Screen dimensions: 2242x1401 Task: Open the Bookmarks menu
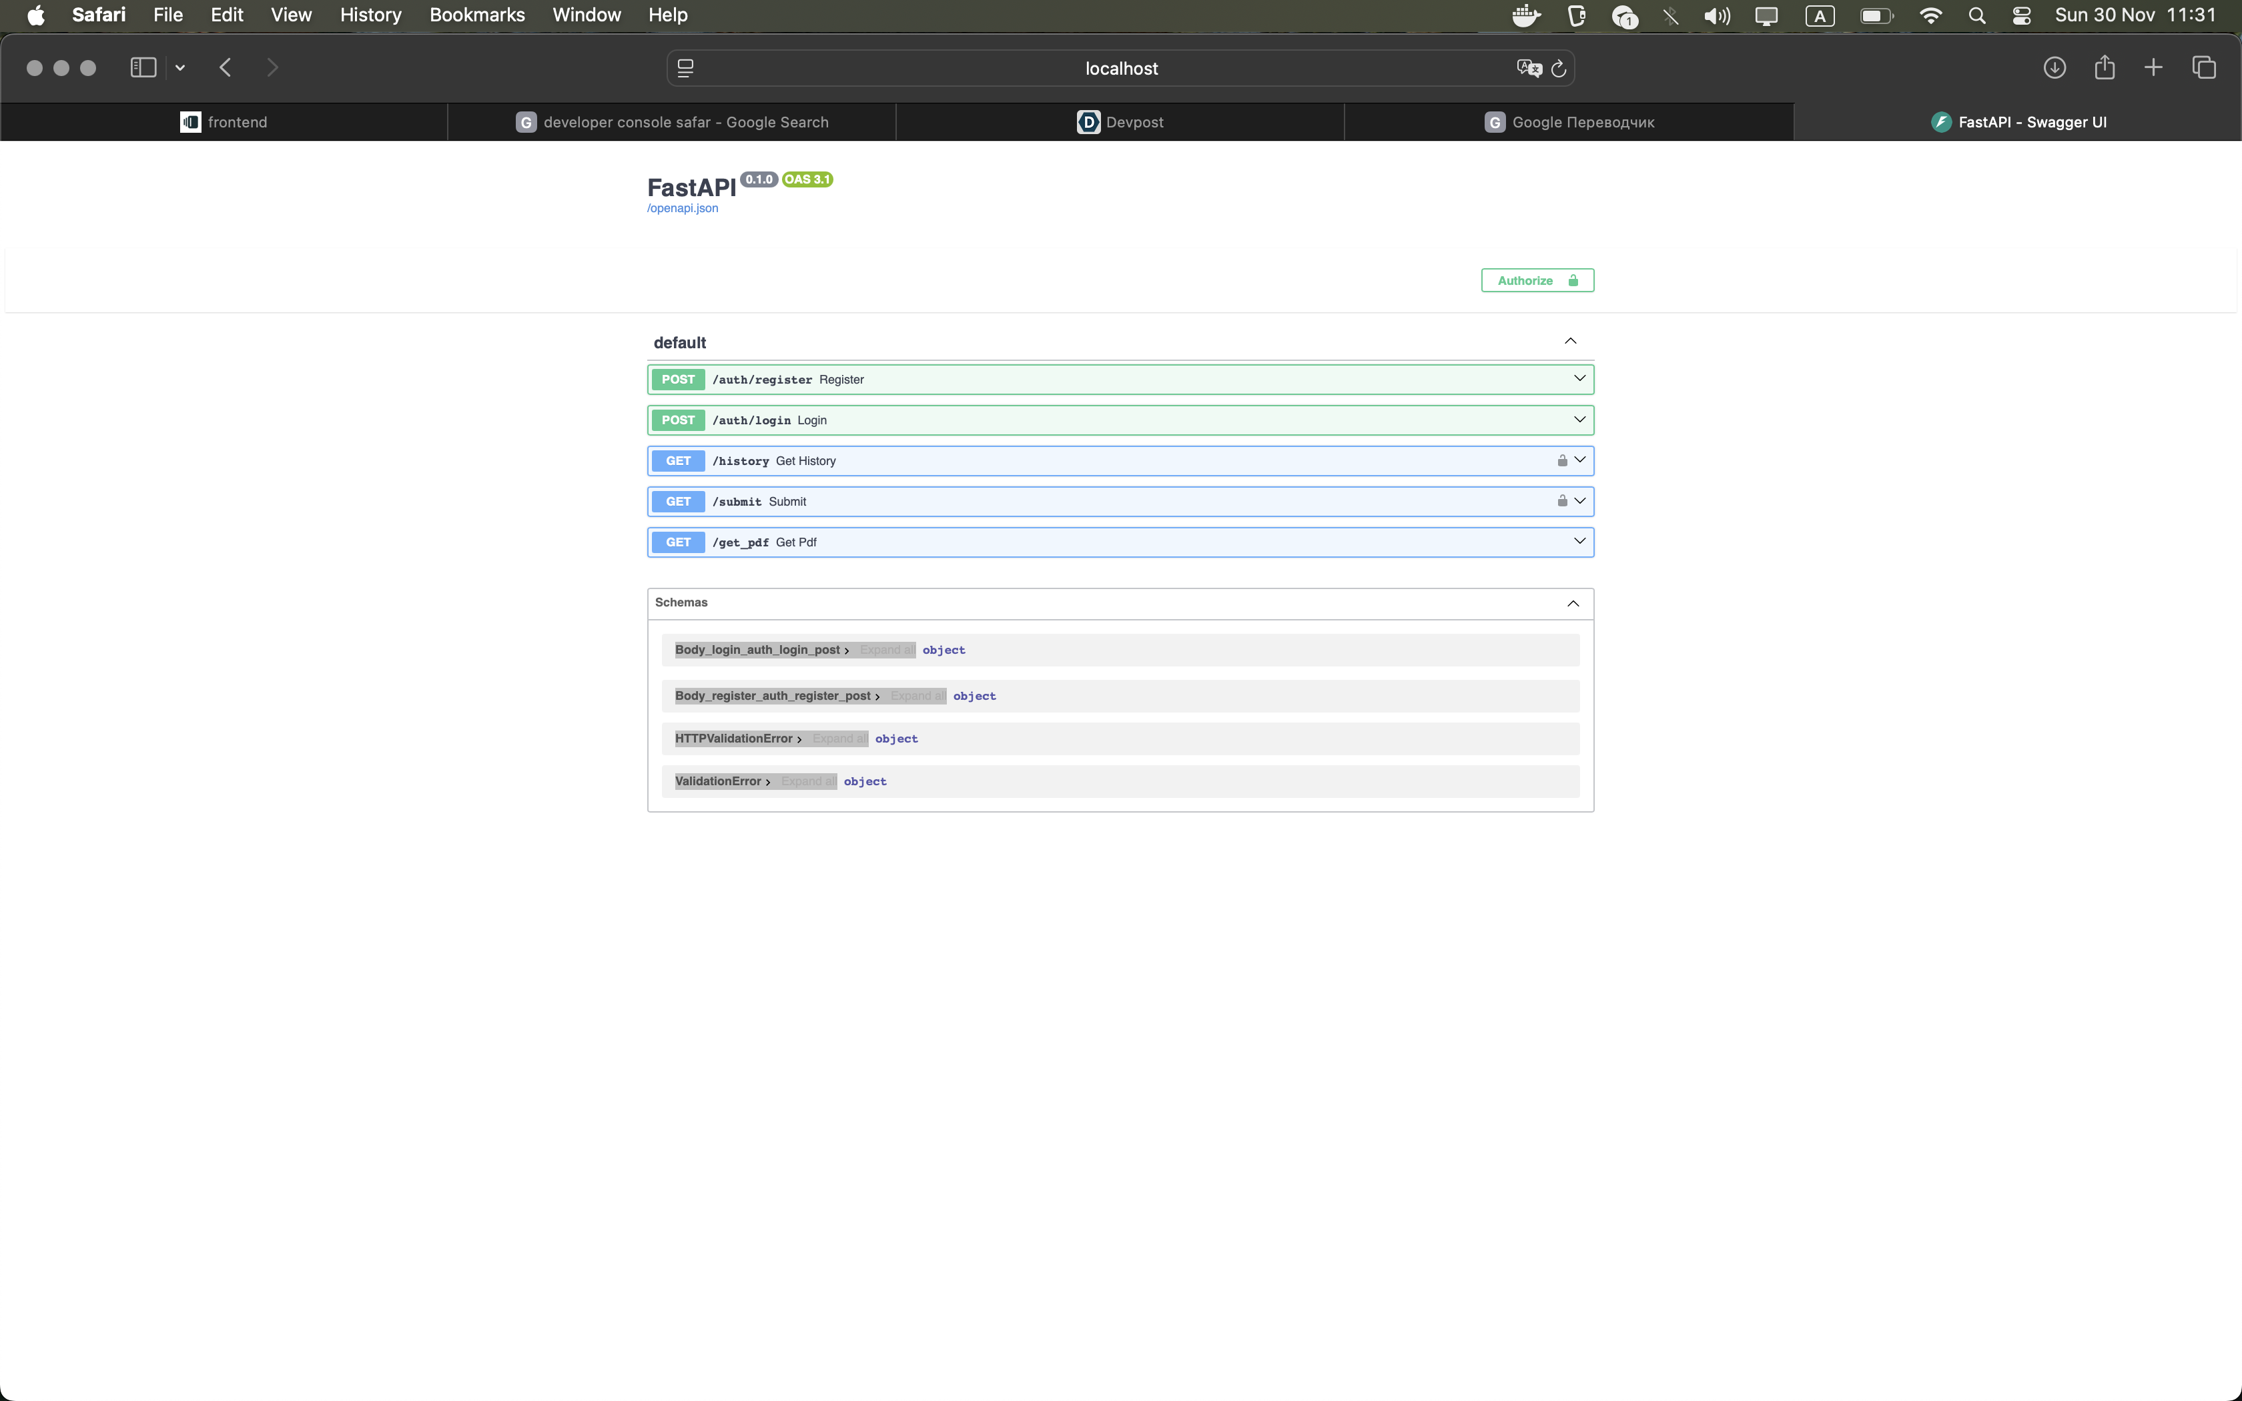pyautogui.click(x=476, y=15)
